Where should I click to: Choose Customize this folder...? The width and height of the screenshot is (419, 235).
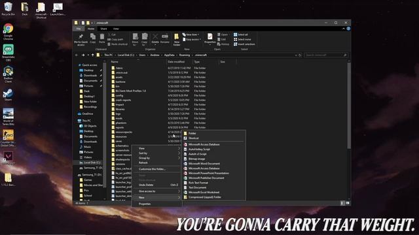tap(157, 169)
